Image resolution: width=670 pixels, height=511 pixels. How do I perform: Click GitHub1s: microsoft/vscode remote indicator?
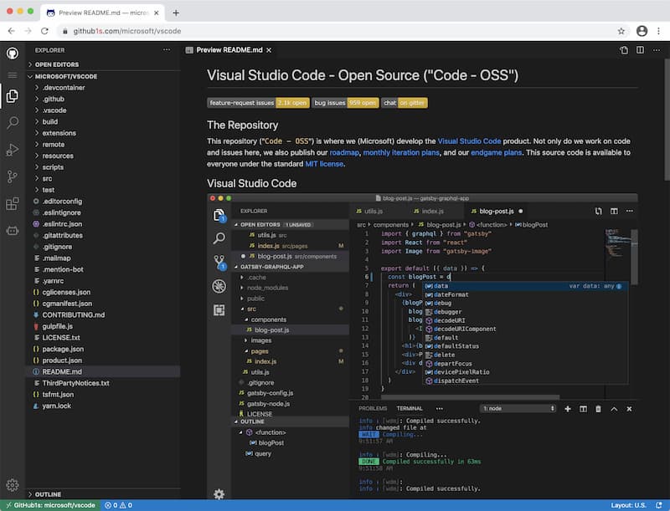point(50,505)
